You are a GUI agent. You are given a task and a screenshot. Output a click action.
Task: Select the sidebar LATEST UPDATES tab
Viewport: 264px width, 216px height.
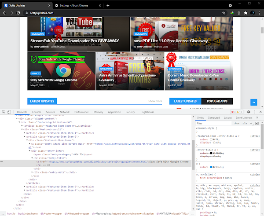click(185, 101)
